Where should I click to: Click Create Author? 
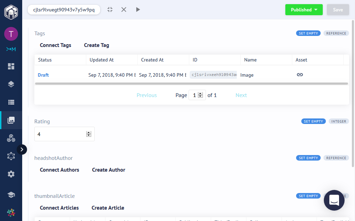pyautogui.click(x=109, y=170)
